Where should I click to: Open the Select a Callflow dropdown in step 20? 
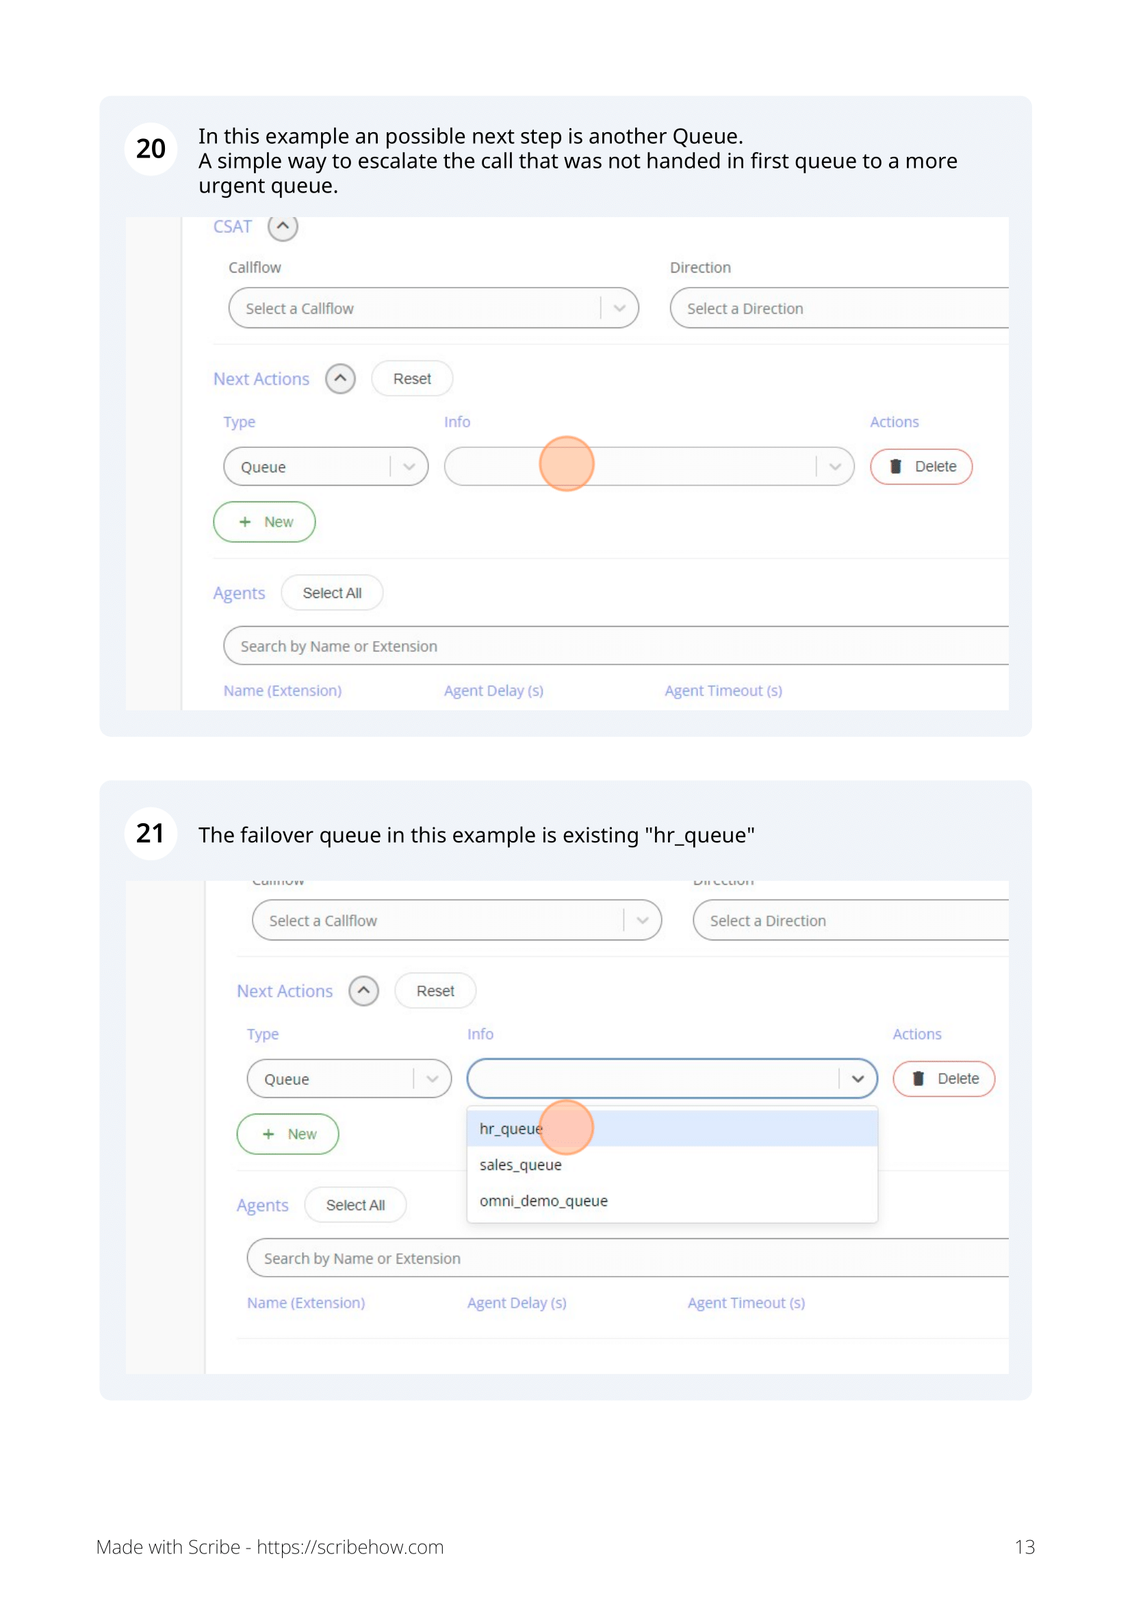tap(433, 308)
